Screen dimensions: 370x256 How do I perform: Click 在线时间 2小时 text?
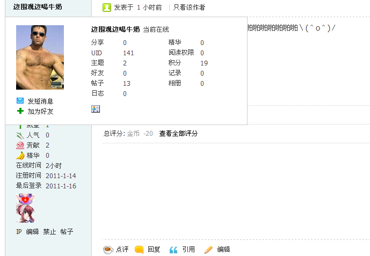pos(39,165)
